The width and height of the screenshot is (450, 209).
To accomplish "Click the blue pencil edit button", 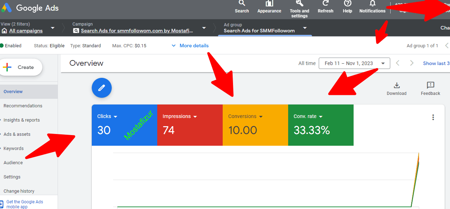I will pos(102,88).
